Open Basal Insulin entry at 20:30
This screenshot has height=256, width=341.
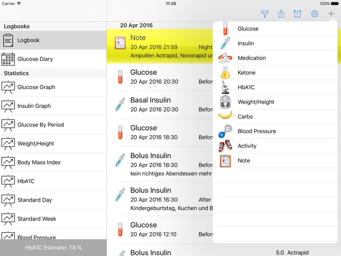pos(160,105)
